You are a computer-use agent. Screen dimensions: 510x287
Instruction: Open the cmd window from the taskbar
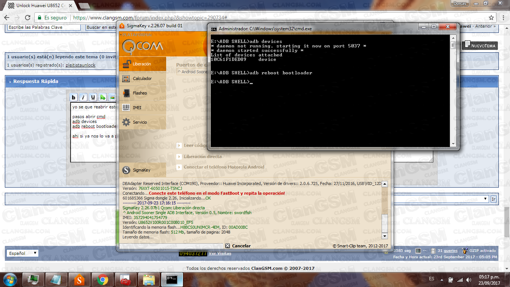(172, 280)
